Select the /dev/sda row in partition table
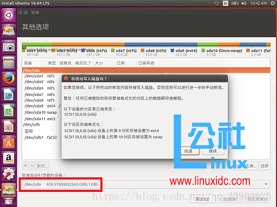The image size is (277, 207). (x=146, y=70)
